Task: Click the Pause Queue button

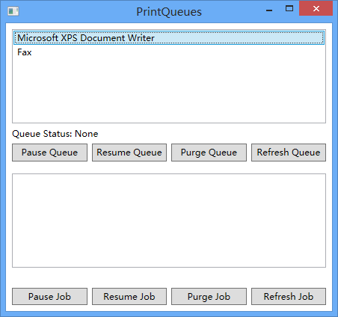Action: click(x=49, y=153)
